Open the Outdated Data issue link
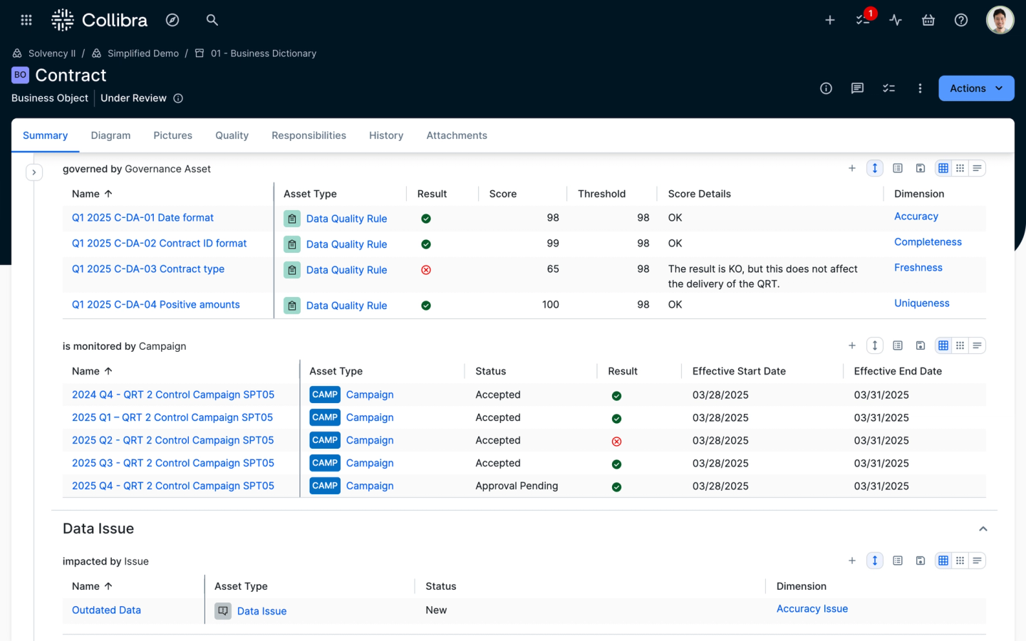The height and width of the screenshot is (641, 1026). pyautogui.click(x=106, y=610)
